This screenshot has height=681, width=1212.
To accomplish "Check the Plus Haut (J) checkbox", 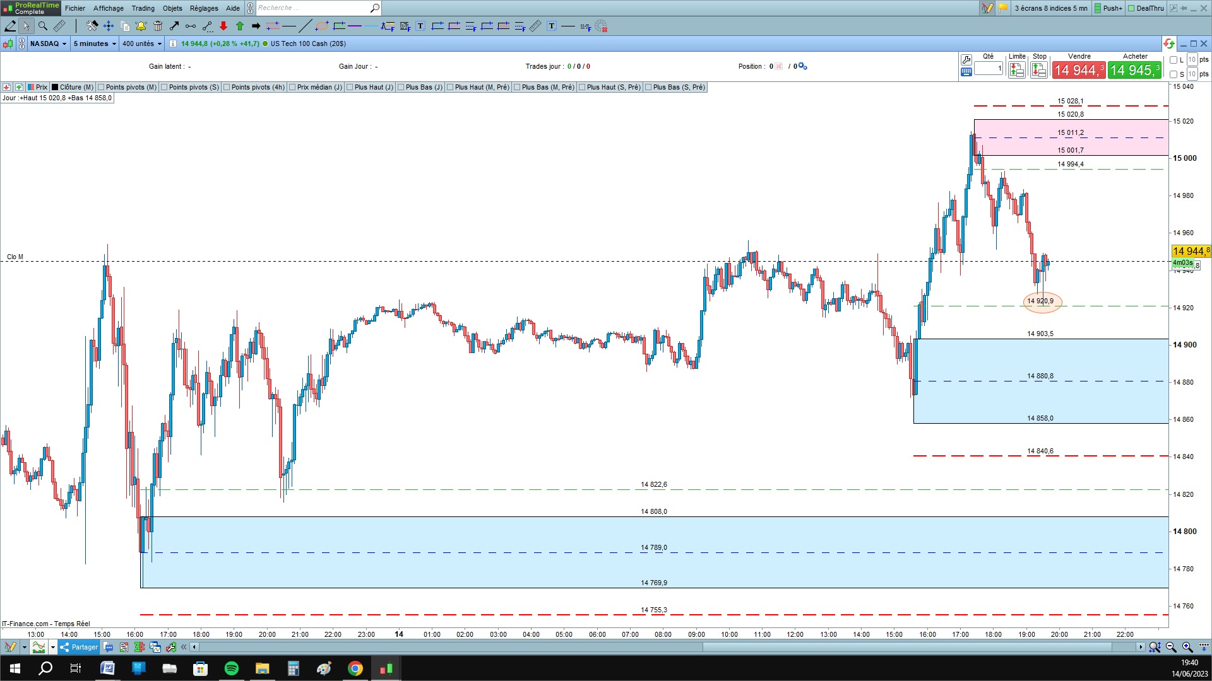I will tap(350, 87).
